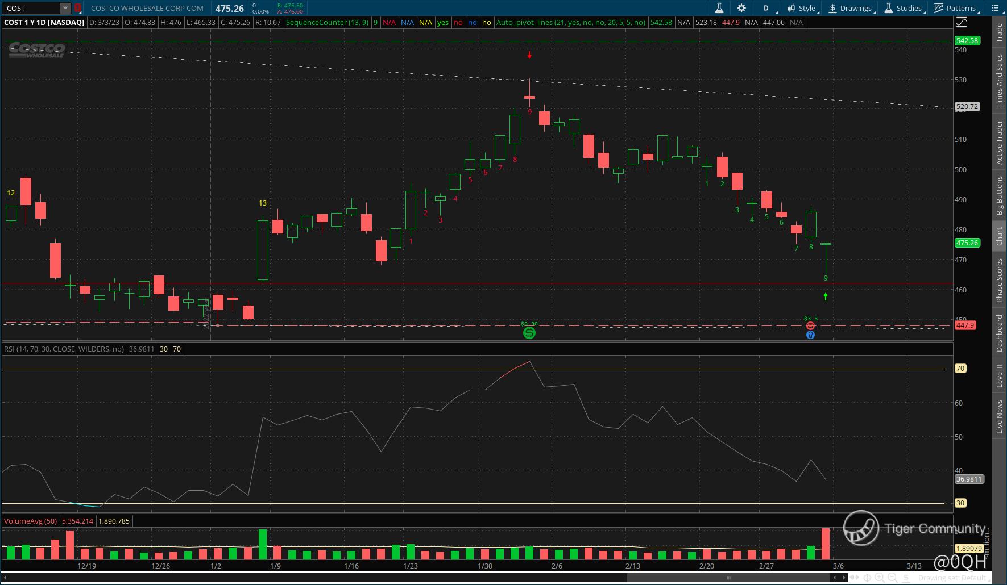
Task: Click the O: 474.83 open value
Action: (140, 23)
